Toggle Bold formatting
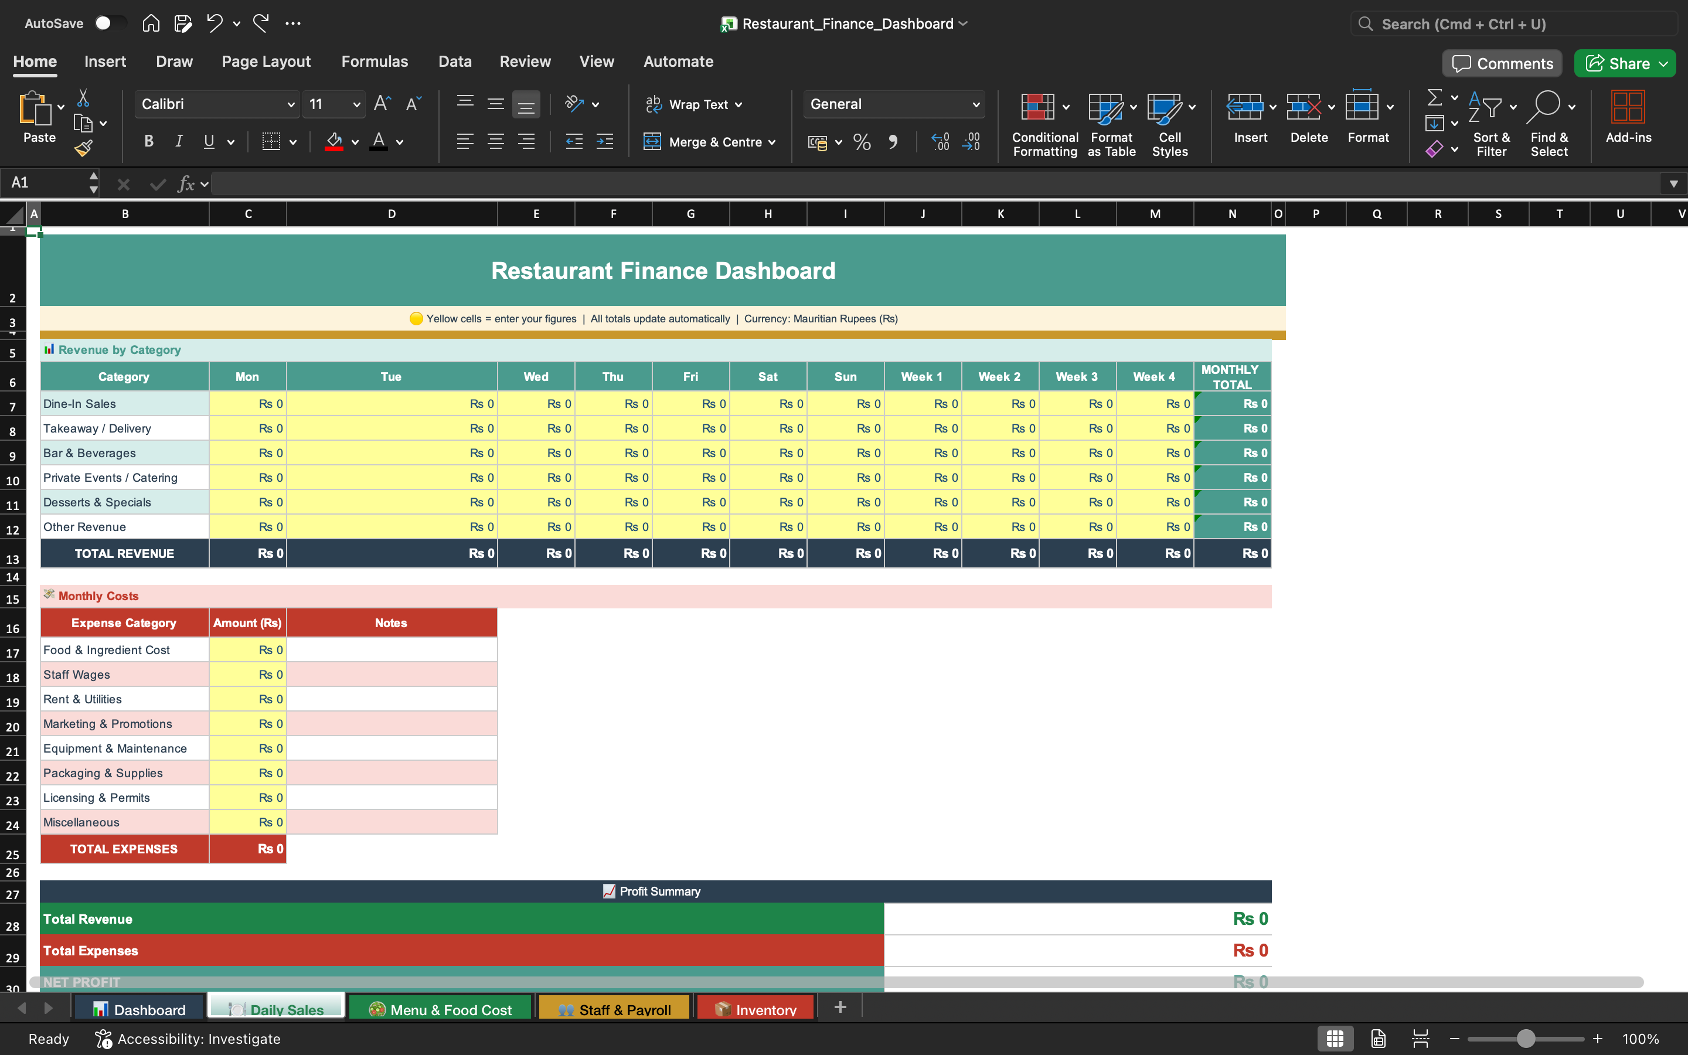 (x=148, y=142)
